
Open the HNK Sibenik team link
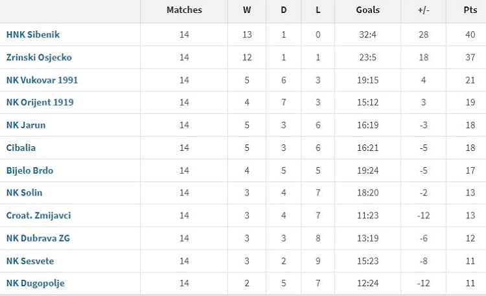[x=33, y=34]
